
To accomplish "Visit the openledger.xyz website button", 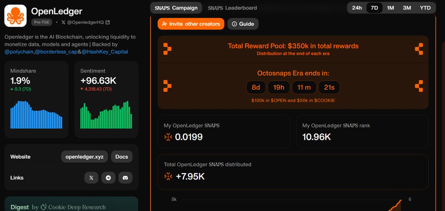I will pos(85,156).
